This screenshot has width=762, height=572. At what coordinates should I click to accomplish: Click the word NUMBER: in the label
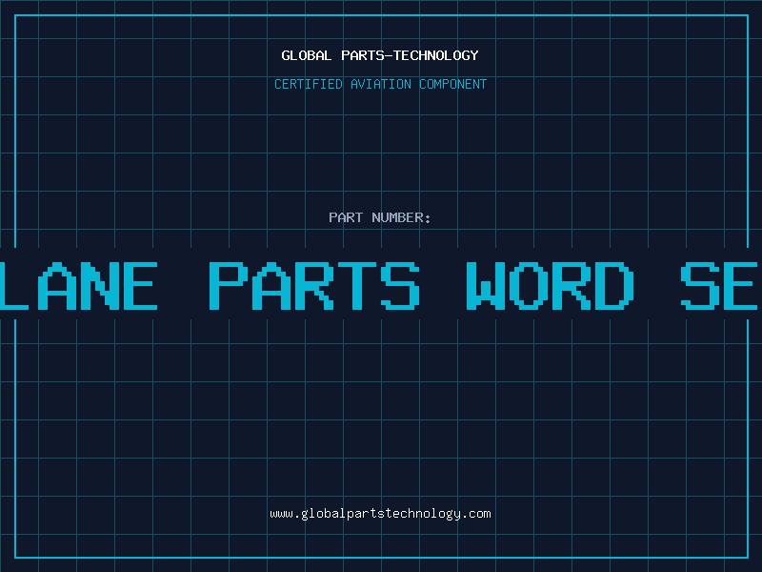tap(401, 217)
